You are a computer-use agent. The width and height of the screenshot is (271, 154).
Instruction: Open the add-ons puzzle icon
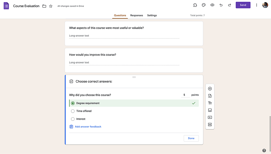pyautogui.click(x=195, y=5)
